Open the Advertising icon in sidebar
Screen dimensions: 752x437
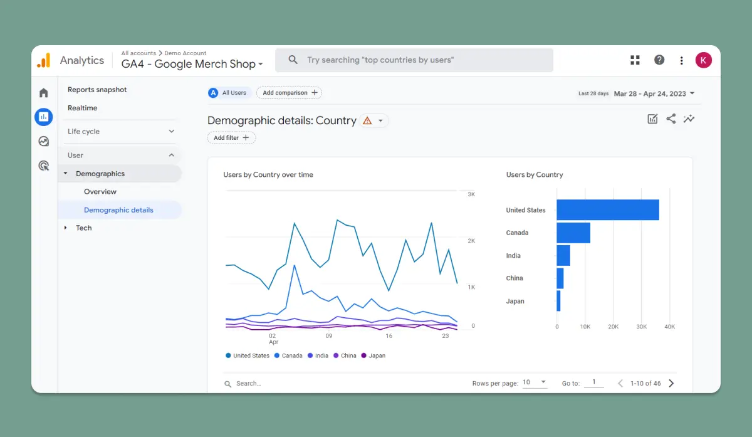tap(43, 166)
